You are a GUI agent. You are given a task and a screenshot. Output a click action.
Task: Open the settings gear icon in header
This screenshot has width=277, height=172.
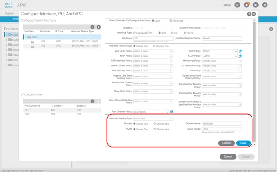[x=265, y=5]
